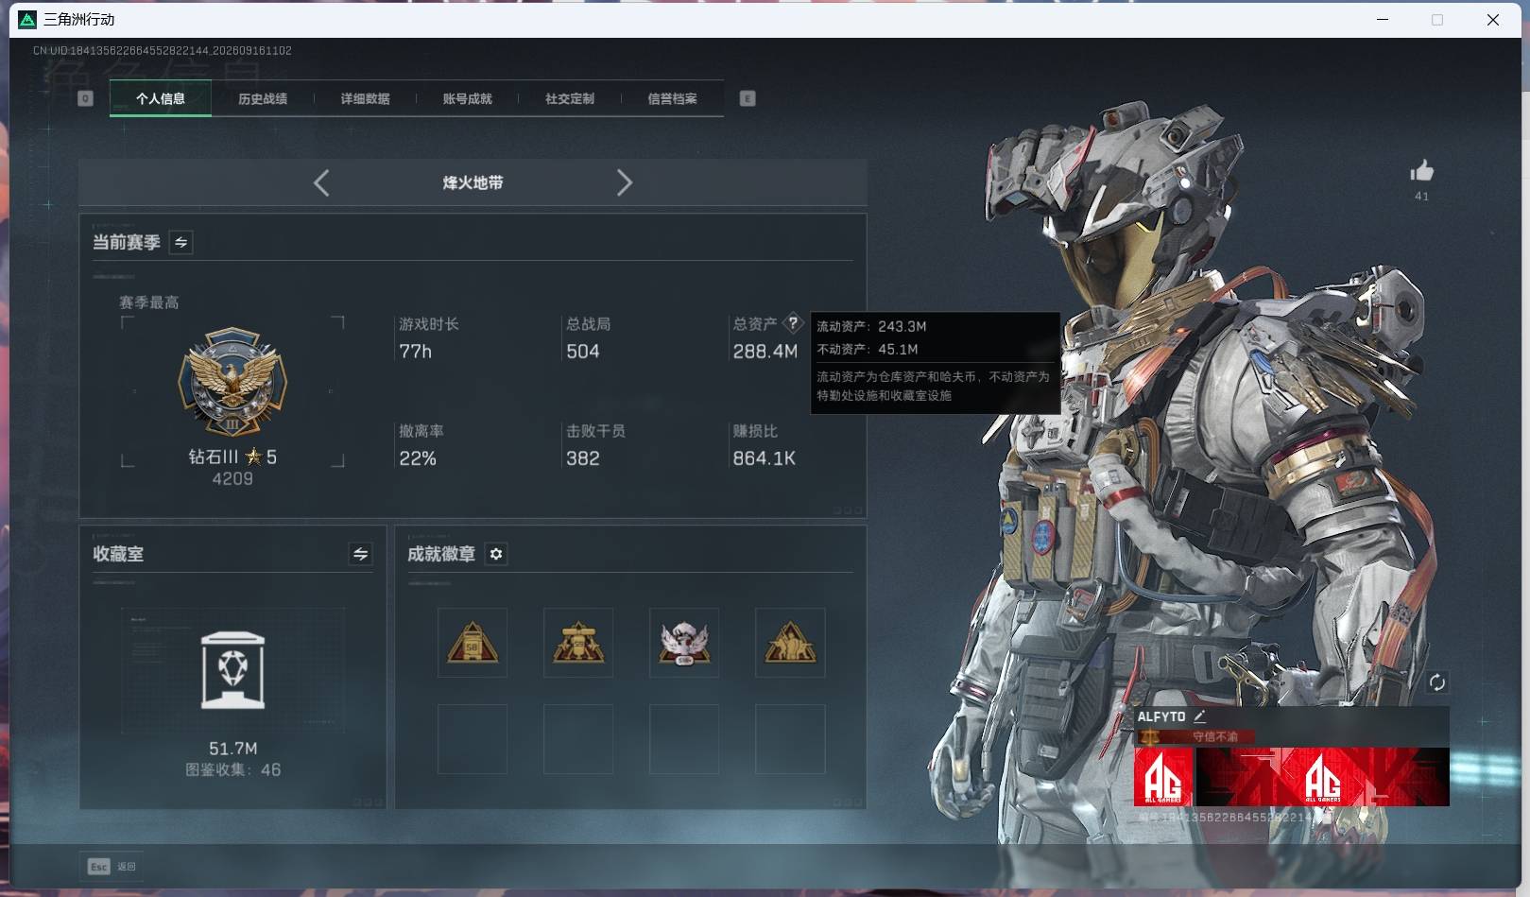Open the 账号成就 tab

[467, 98]
